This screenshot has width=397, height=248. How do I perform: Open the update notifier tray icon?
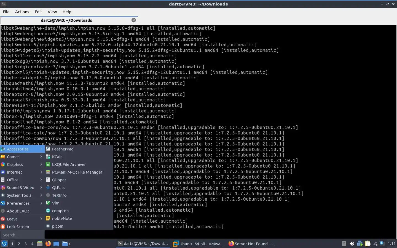coord(382,243)
